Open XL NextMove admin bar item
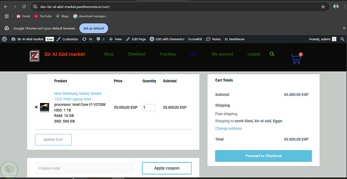The image size is (347, 179). click(x=234, y=39)
